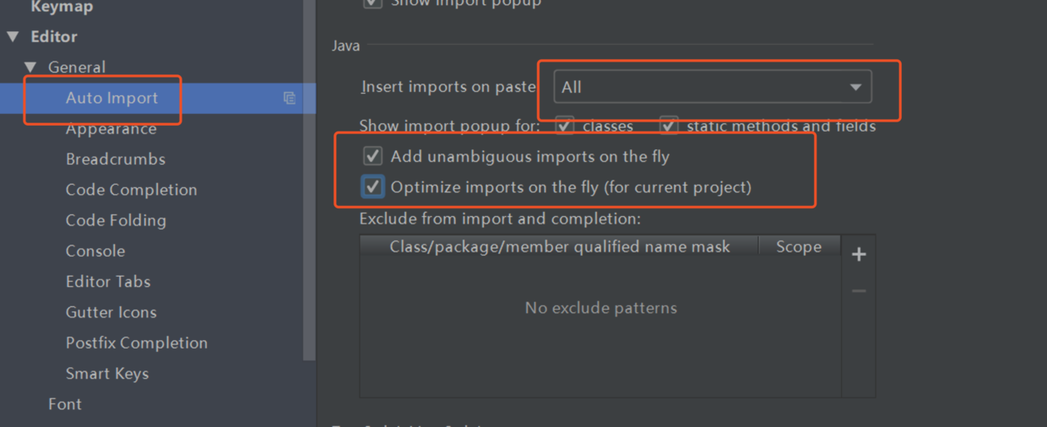The image size is (1047, 427).
Task: Click Class/package/member qualified name mask column header
Action: coord(559,246)
